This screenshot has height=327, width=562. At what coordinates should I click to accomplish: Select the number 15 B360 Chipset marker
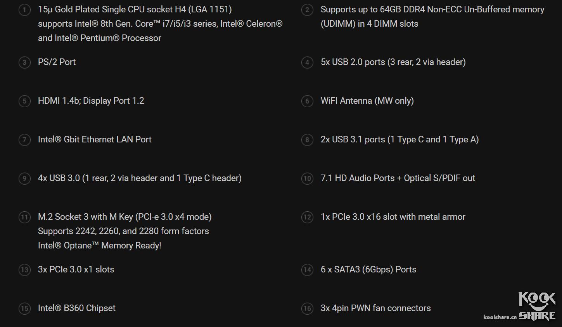[24, 308]
